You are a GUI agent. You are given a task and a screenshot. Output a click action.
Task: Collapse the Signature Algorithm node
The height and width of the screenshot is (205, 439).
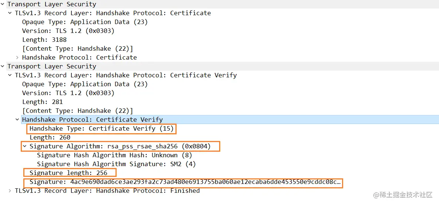[x=25, y=146]
